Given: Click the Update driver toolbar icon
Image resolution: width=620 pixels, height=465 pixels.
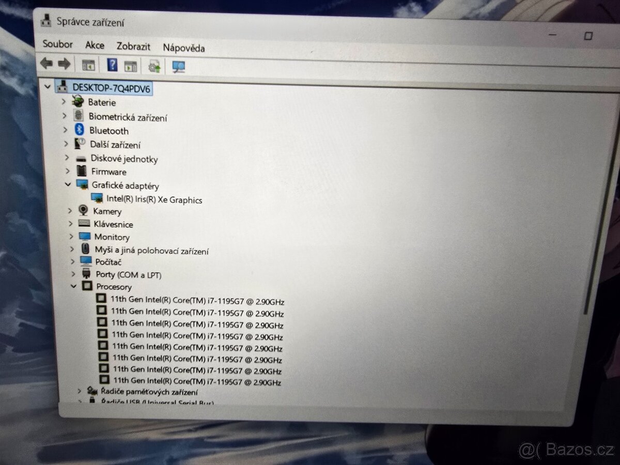Looking at the screenshot, I should click(x=154, y=66).
